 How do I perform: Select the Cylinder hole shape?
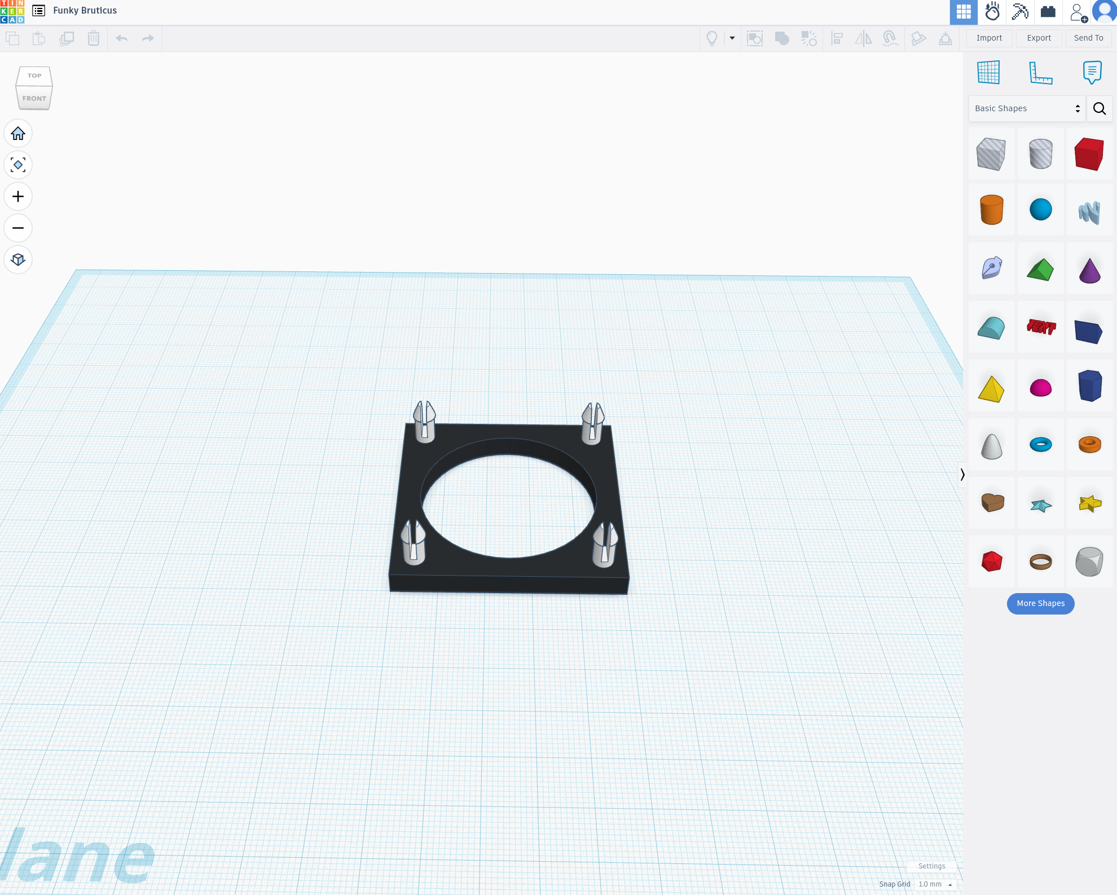pos(1040,153)
